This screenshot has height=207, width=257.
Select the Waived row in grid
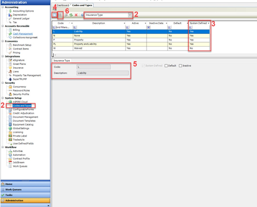coord(131,48)
